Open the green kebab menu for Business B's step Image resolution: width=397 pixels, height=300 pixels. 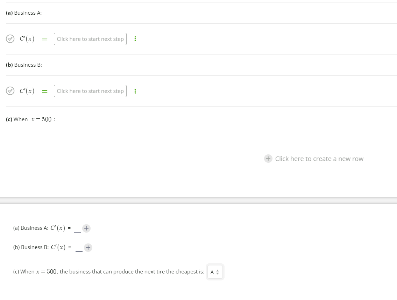point(135,91)
